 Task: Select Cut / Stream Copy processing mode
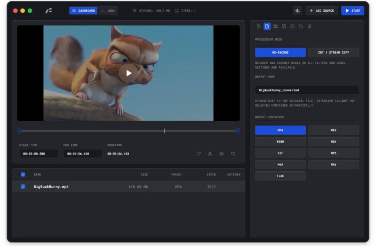[x=333, y=53]
